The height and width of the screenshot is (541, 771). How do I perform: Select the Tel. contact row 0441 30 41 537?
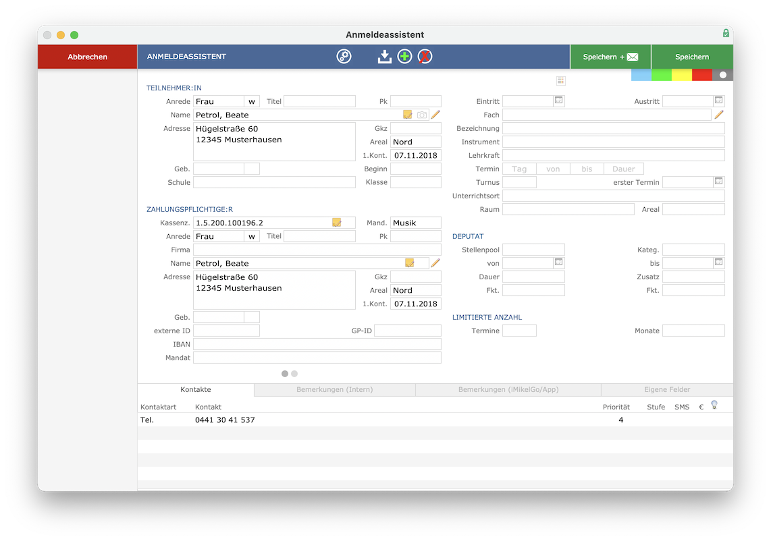[435, 420]
